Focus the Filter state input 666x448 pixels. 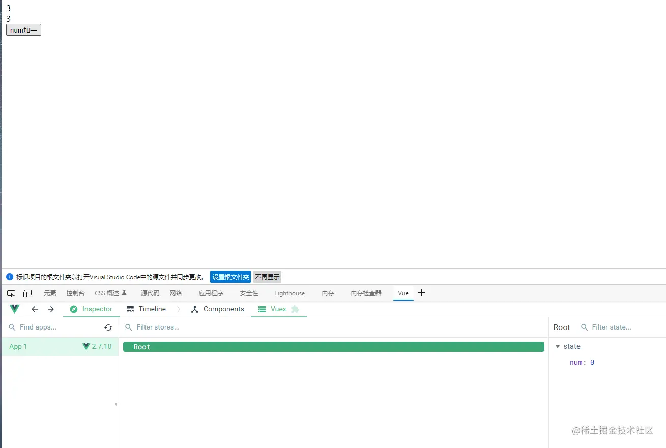[622, 327]
